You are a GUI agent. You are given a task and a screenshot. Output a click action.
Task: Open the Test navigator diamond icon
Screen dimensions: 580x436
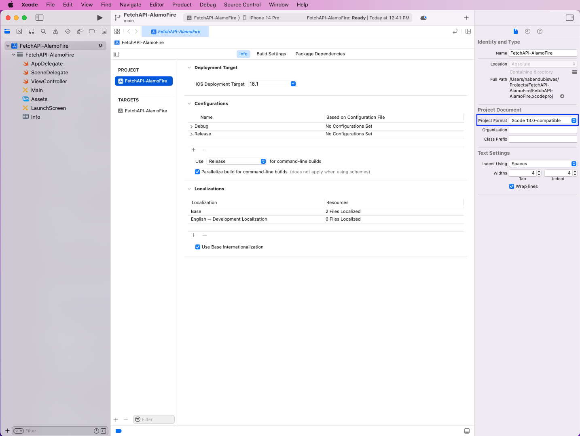(68, 32)
